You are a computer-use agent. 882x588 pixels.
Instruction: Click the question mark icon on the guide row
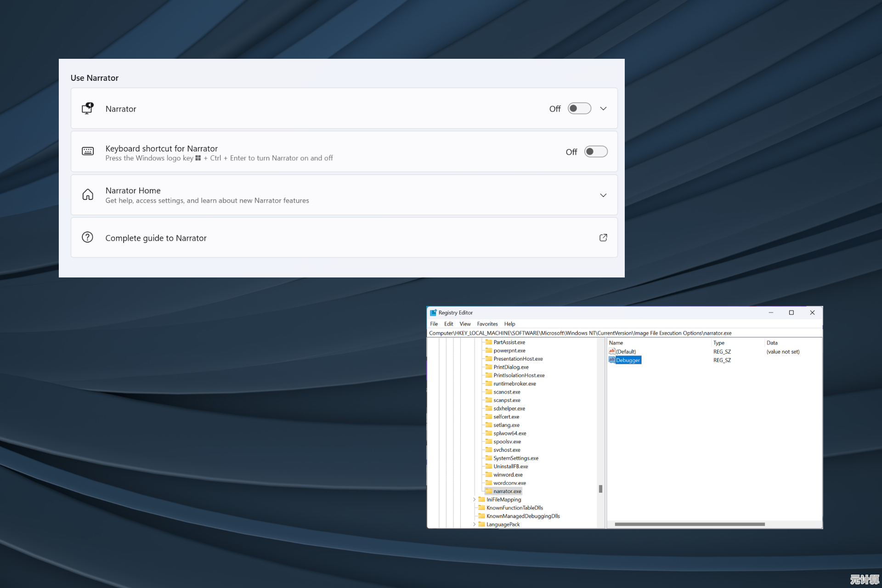pos(87,237)
